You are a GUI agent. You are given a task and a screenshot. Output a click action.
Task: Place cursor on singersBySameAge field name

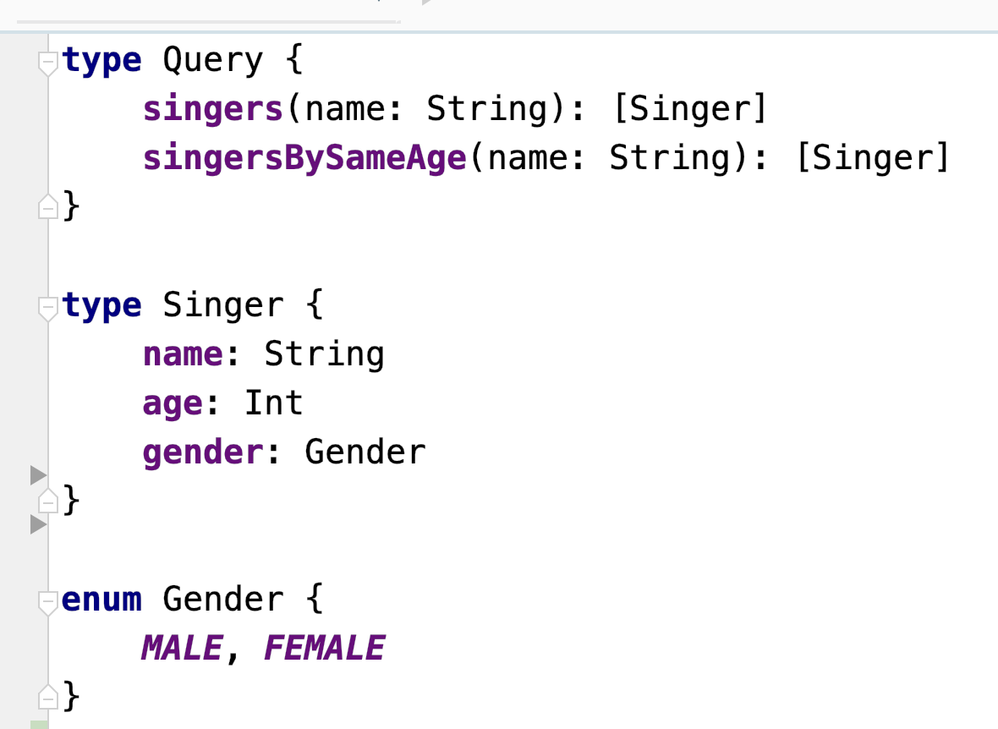coord(304,158)
